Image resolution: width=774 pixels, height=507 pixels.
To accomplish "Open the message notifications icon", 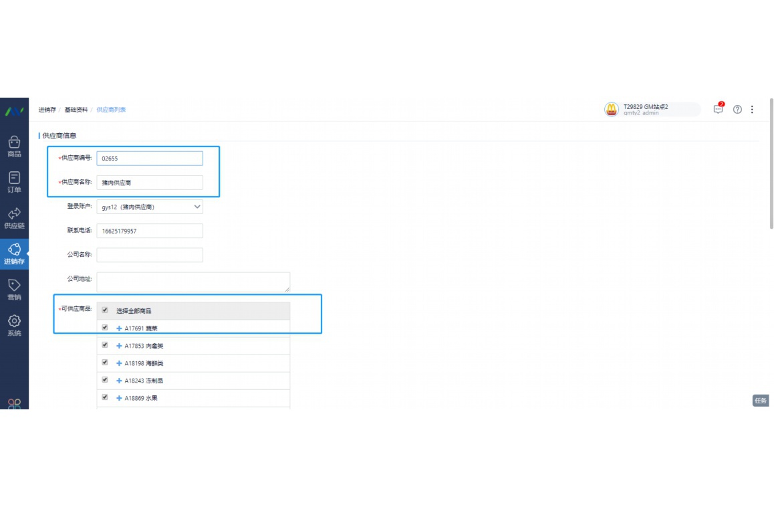I will tap(719, 109).
